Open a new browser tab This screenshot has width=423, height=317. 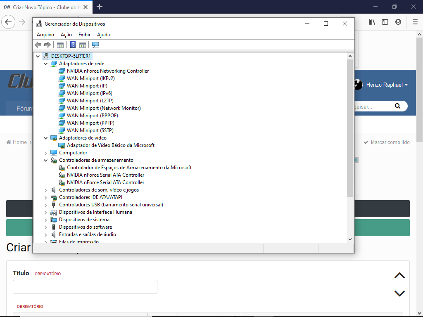point(100,7)
